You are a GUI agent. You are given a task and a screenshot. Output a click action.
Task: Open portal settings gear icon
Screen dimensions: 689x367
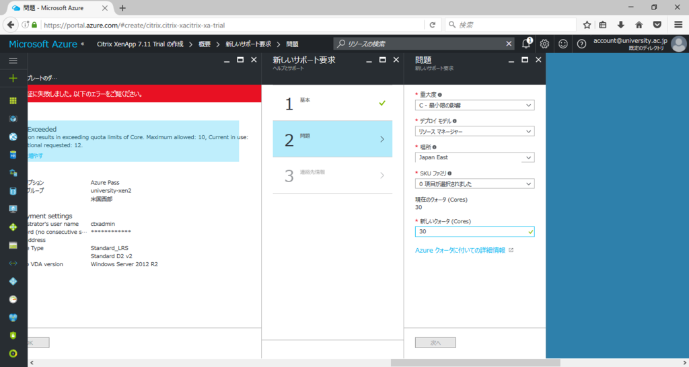coord(545,44)
